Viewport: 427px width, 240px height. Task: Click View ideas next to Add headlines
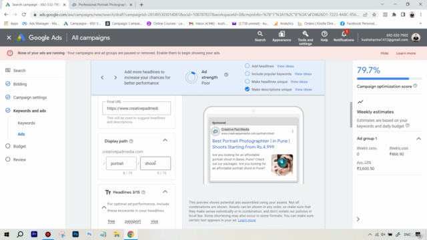pos(285,66)
